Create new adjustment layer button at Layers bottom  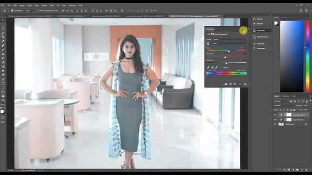click(x=293, y=170)
